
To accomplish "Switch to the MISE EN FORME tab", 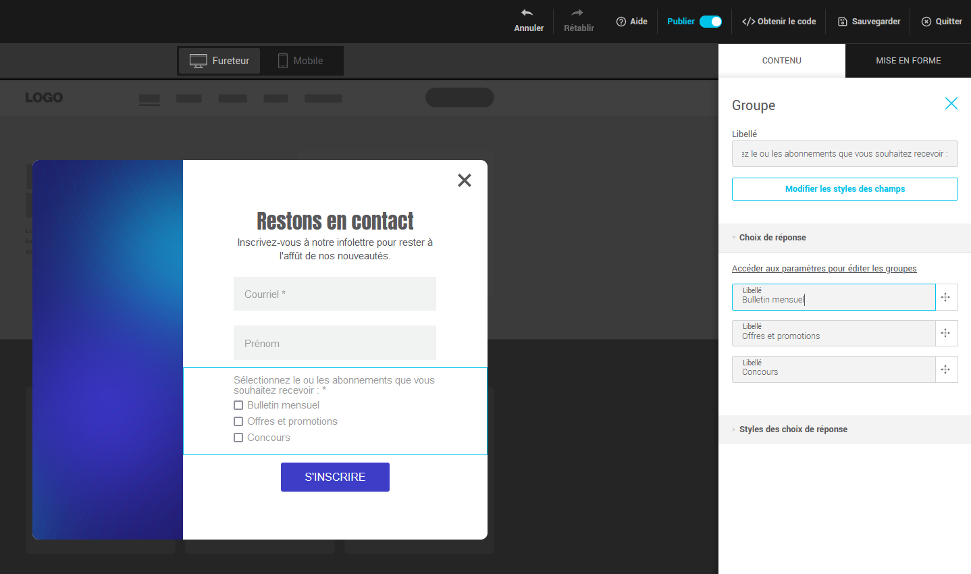I will coord(908,61).
